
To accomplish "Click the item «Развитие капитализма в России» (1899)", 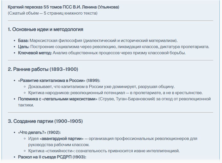I will pyautogui.click(x=59, y=80).
